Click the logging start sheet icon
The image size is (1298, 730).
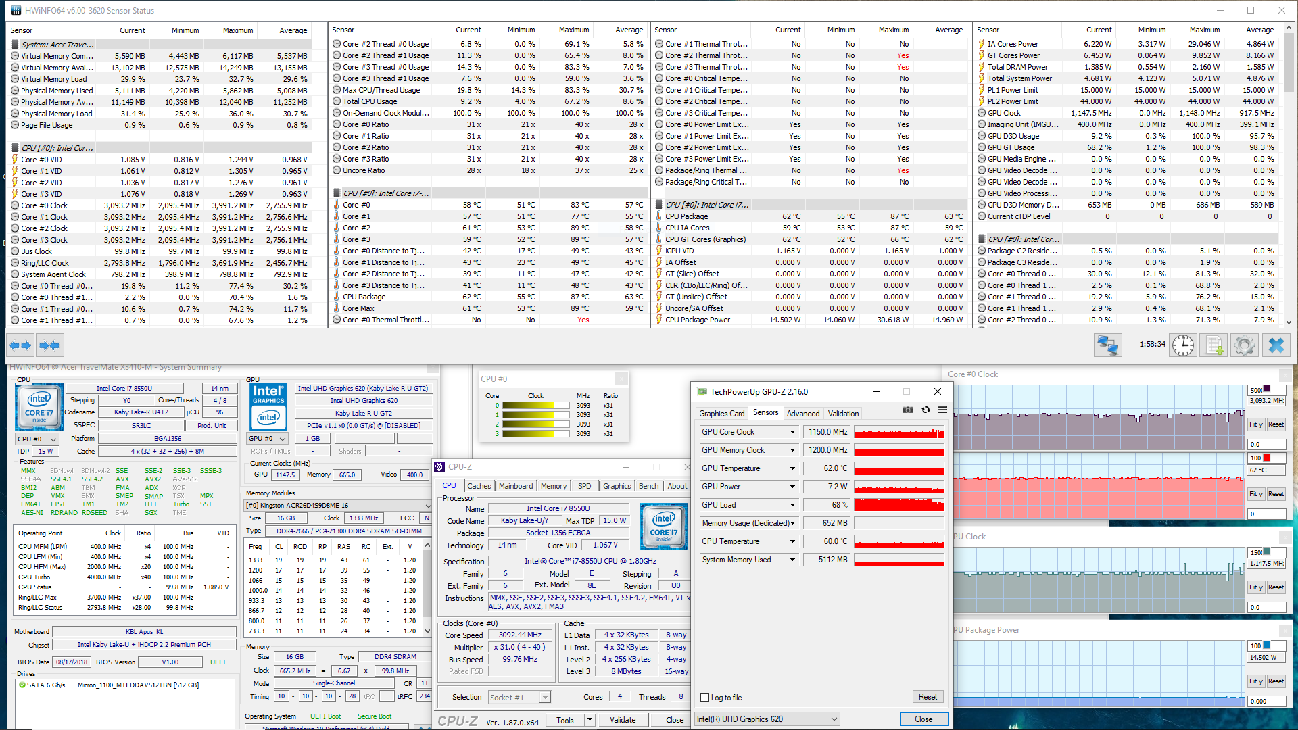tap(1213, 345)
